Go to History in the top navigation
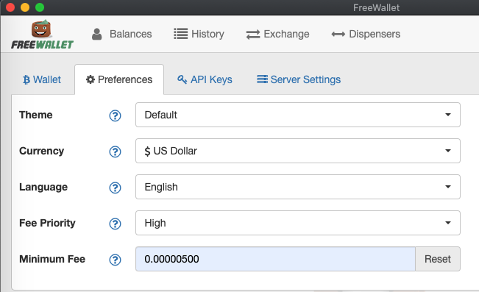 [x=199, y=34]
